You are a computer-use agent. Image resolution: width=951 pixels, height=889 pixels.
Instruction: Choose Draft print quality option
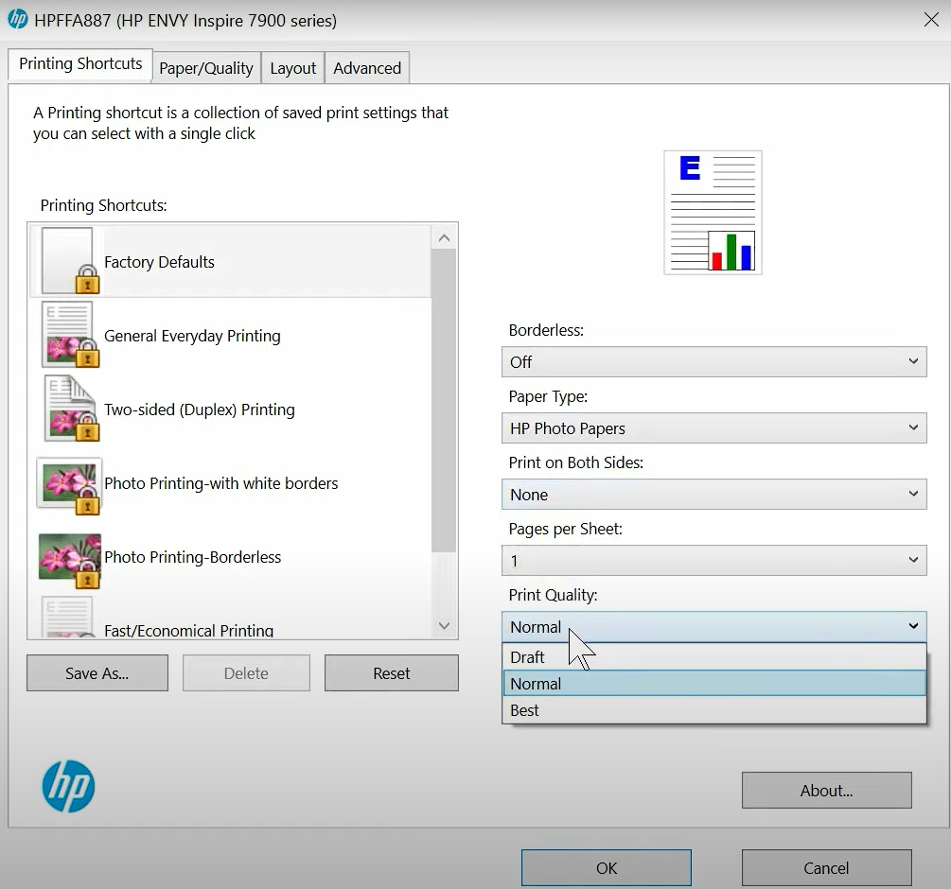coord(713,657)
